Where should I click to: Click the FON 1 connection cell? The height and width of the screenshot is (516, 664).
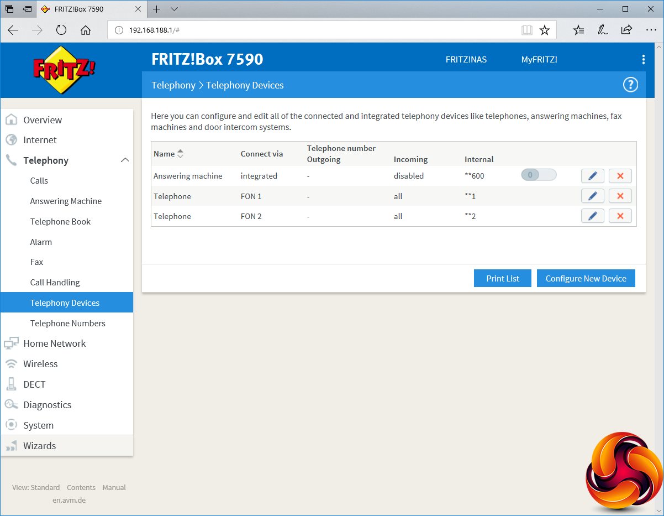pos(251,196)
